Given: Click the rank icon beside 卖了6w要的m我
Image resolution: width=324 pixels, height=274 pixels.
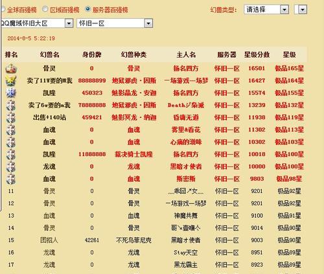Looking at the screenshot, I should point(11,106).
